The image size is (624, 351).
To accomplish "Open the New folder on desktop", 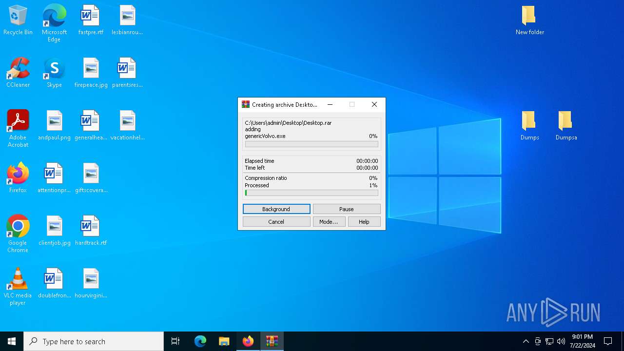I will pyautogui.click(x=529, y=20).
